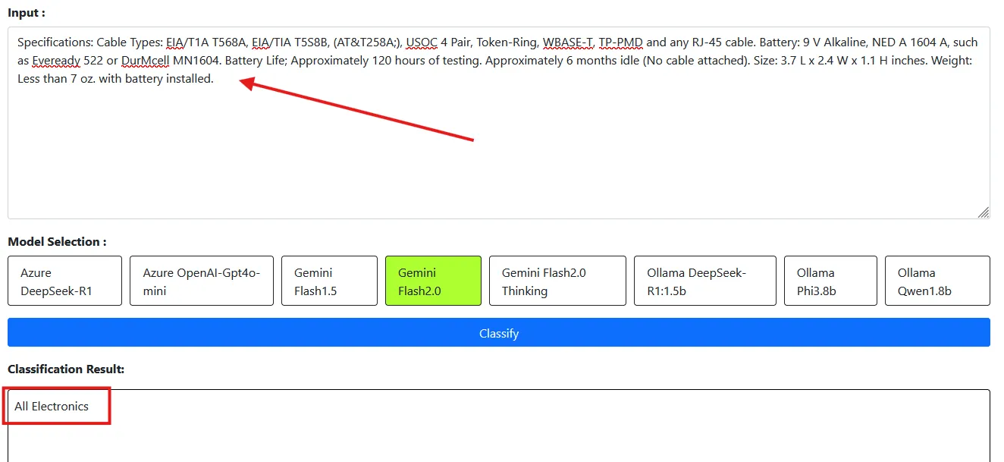Screen dimensions: 1004x462
Task: Choose the Ollama Qwen1.8b model
Action: [x=937, y=280]
